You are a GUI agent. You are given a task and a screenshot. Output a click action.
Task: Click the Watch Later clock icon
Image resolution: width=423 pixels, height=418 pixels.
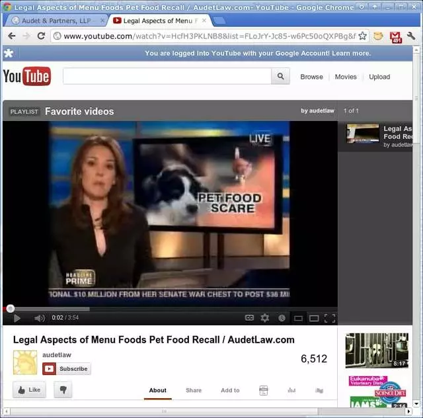[x=282, y=318]
